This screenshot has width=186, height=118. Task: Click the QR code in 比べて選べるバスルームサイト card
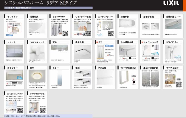tap(20, 110)
